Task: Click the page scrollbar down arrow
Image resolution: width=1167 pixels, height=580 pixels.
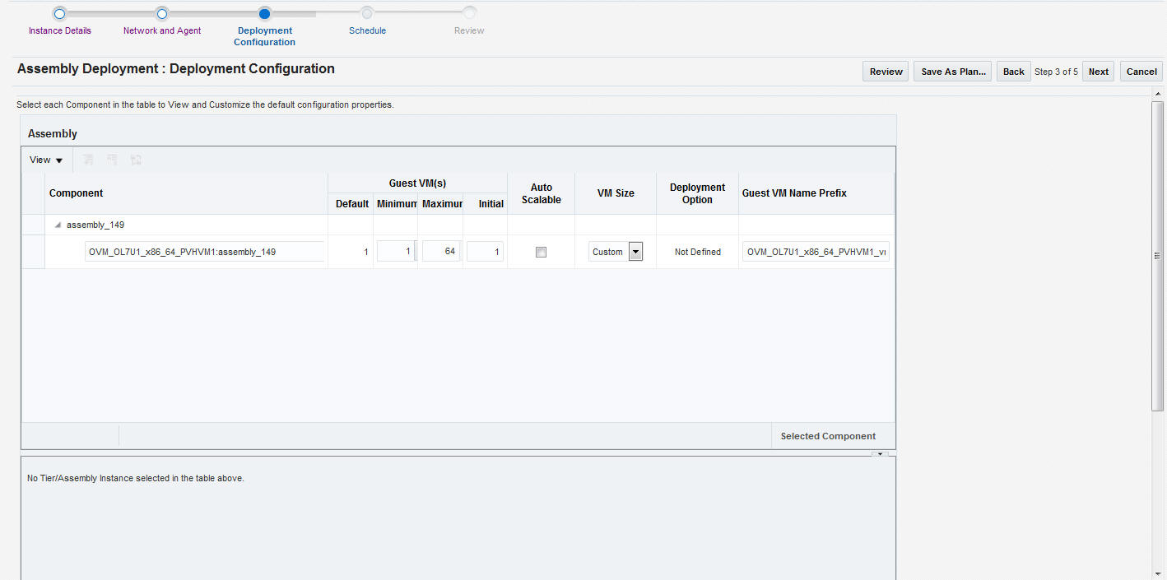Action: pyautogui.click(x=1158, y=573)
